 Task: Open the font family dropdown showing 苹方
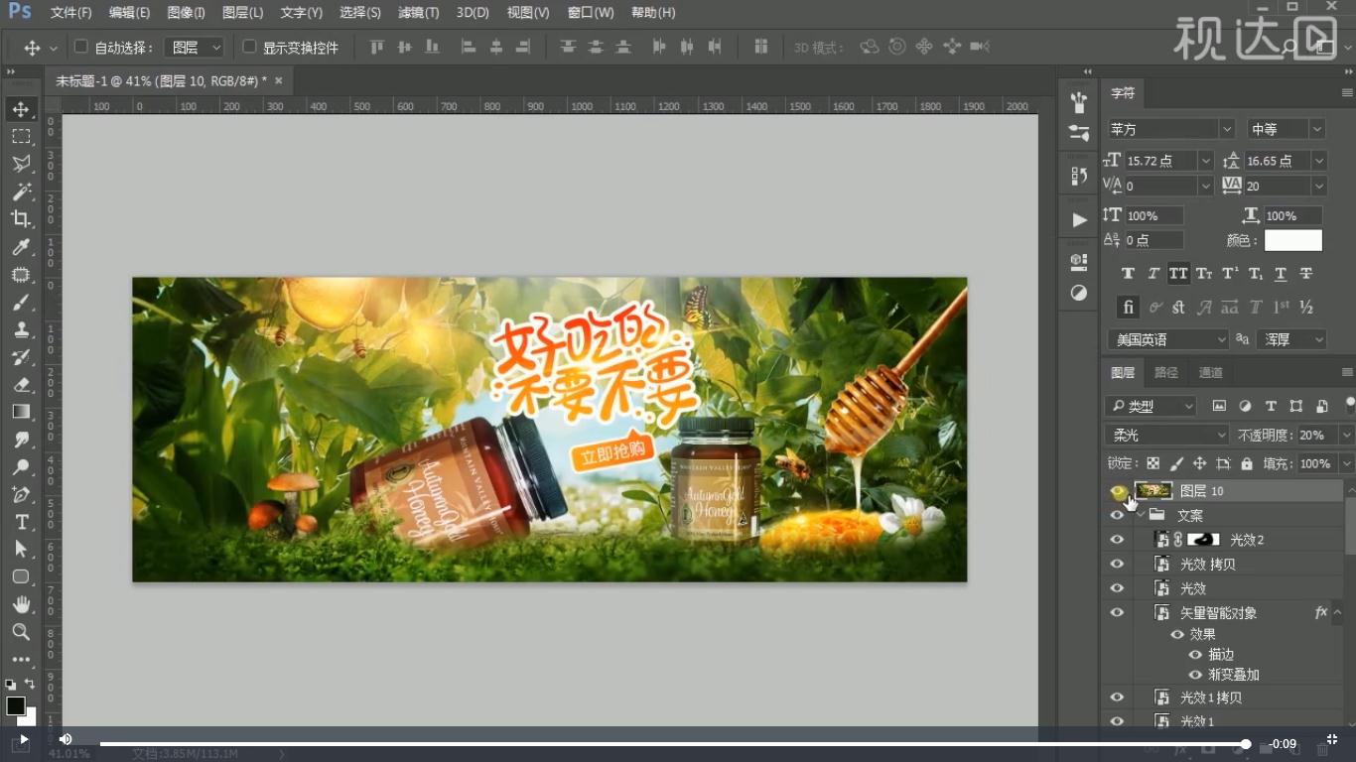click(x=1169, y=128)
